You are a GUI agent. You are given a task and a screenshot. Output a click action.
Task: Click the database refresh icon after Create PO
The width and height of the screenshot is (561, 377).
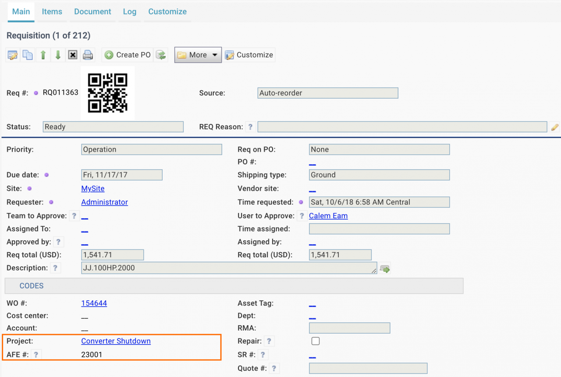(161, 55)
